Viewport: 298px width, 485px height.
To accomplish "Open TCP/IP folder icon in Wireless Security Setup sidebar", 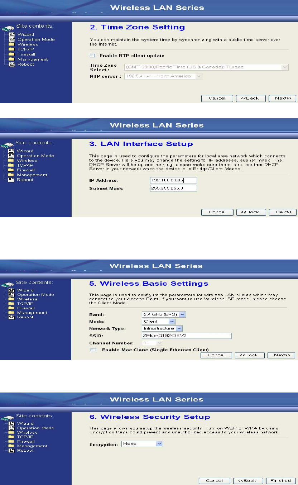I will point(11,437).
